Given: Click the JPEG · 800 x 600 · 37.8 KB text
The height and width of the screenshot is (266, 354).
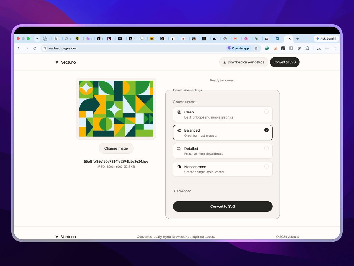Looking at the screenshot, I should point(116,167).
